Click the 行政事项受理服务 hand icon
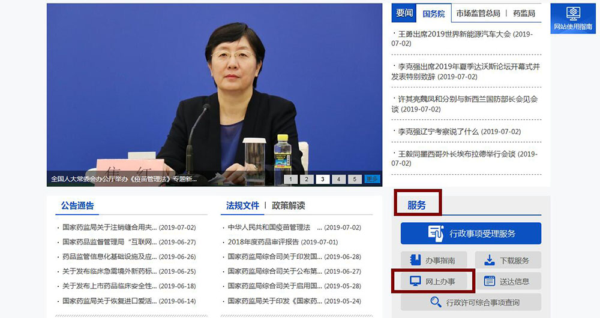The image size is (600, 318). click(x=436, y=233)
